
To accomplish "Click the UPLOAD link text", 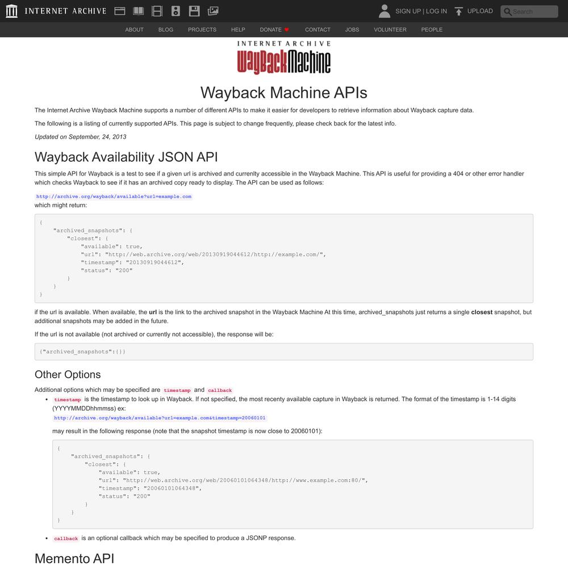I will tap(480, 11).
